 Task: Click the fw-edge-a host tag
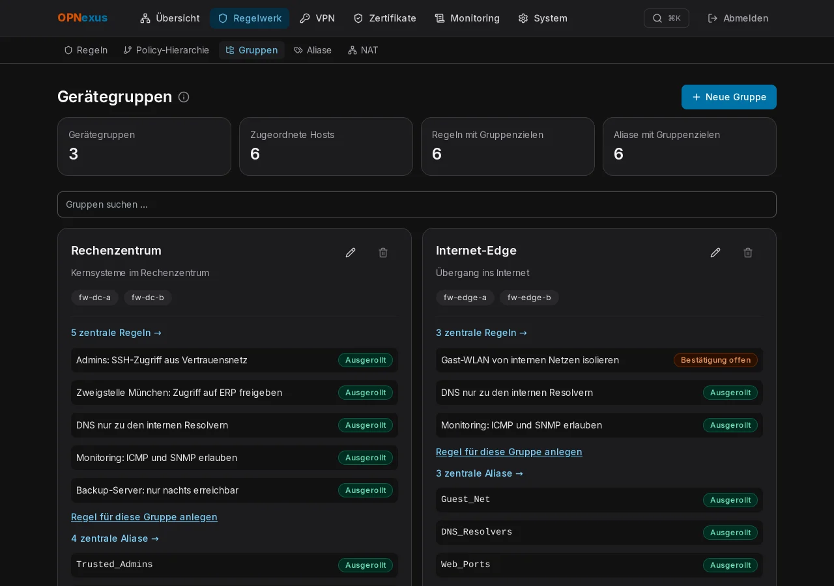(x=465, y=298)
